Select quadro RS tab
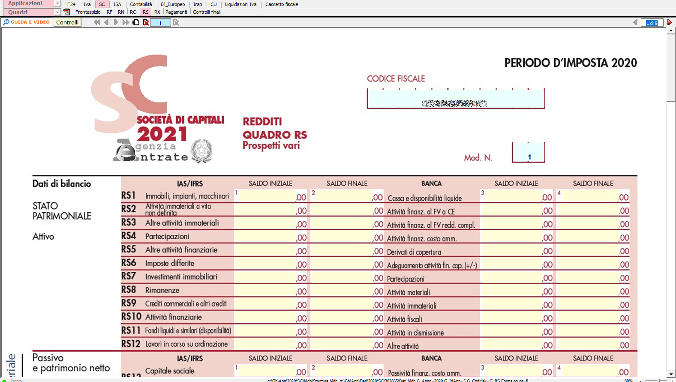The image size is (676, 382). click(146, 12)
